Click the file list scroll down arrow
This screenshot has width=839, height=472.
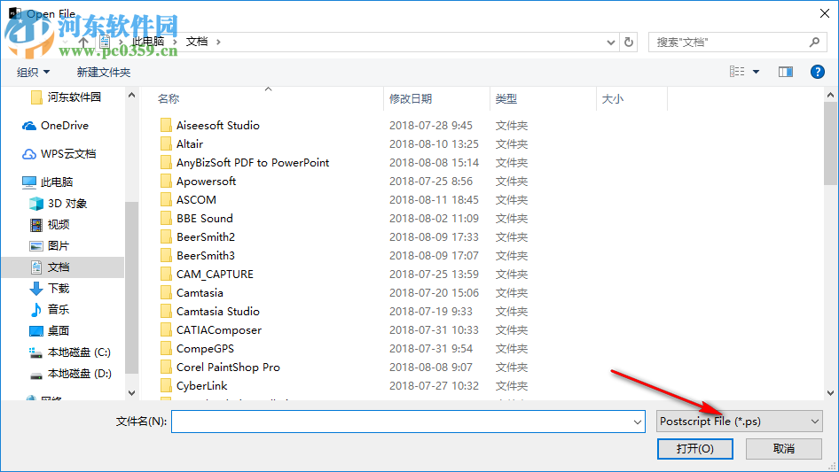[830, 393]
